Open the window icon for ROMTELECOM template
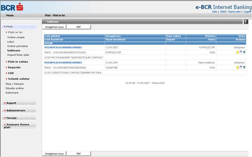 241,52
